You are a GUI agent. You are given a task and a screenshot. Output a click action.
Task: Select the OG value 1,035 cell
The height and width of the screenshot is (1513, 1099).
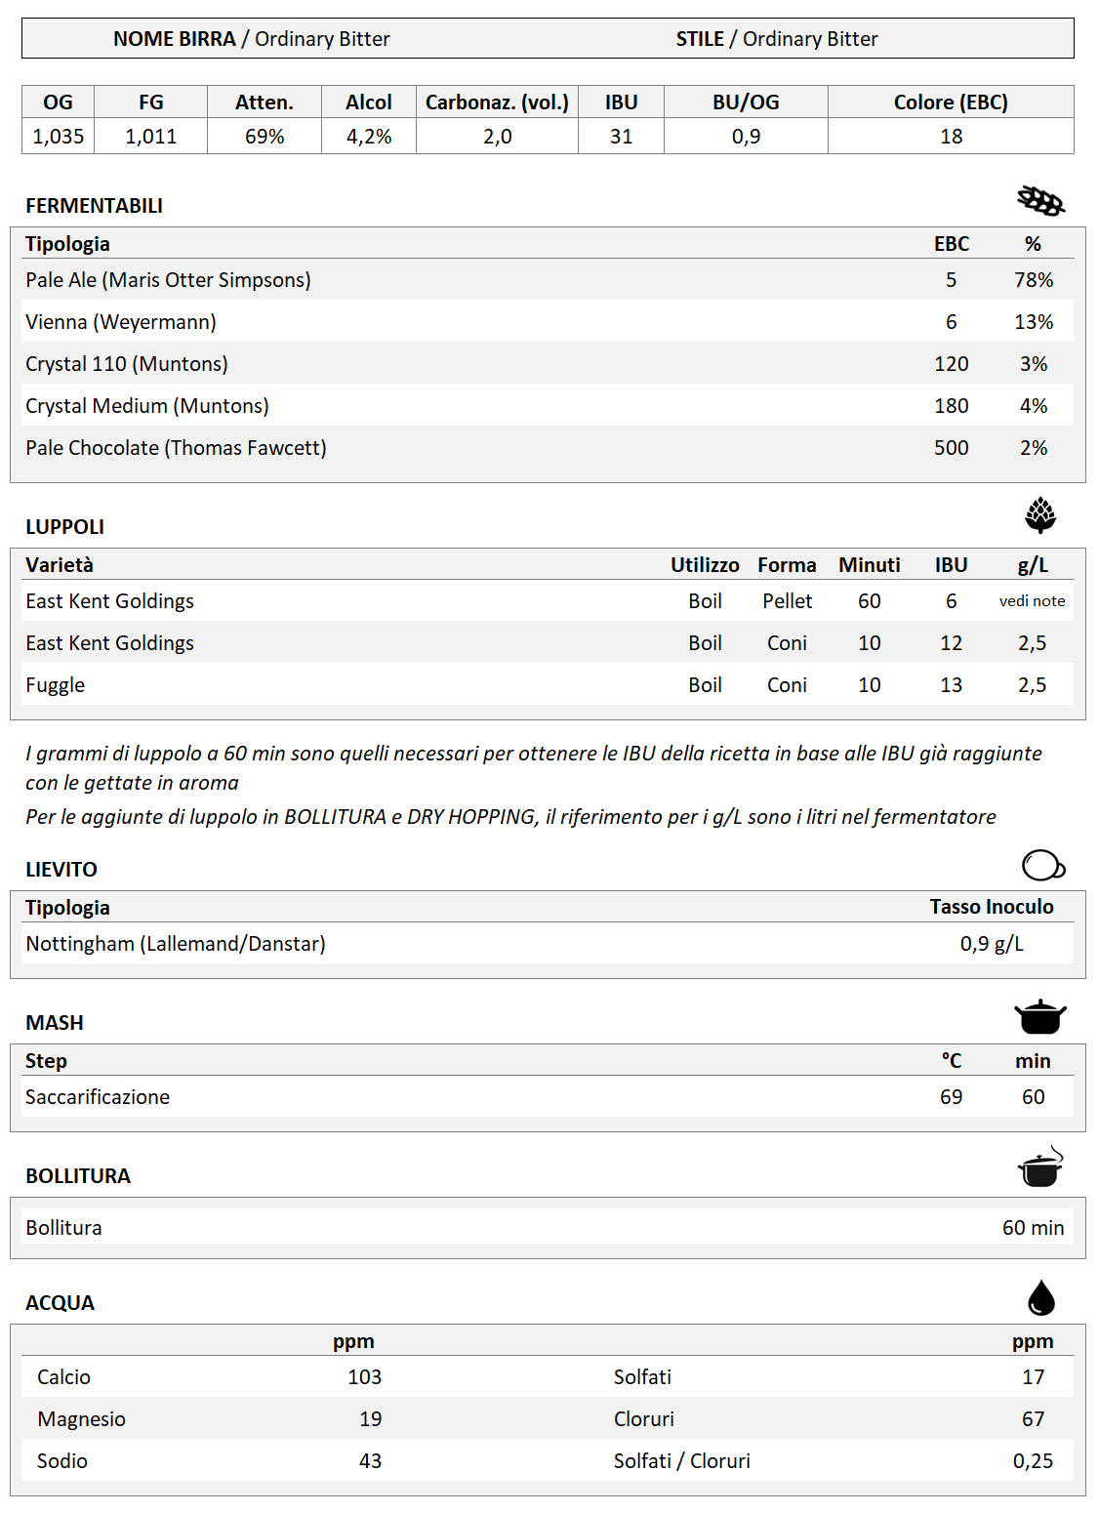click(x=59, y=137)
